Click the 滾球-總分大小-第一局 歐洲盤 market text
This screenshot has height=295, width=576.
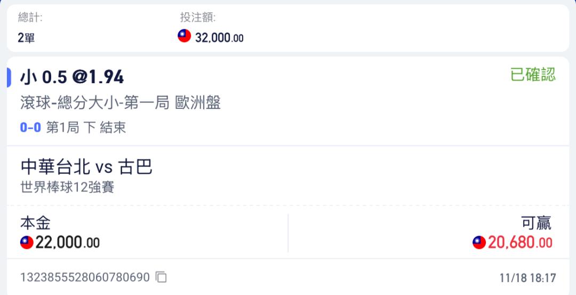121,103
